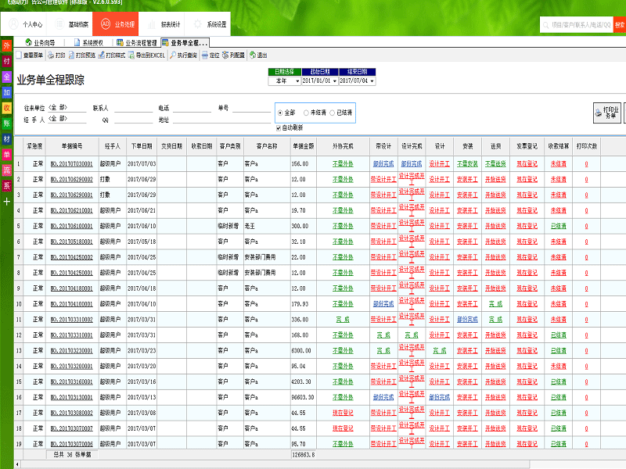Click the plus icon in left sidebar
The image size is (626, 469).
pyautogui.click(x=6, y=201)
